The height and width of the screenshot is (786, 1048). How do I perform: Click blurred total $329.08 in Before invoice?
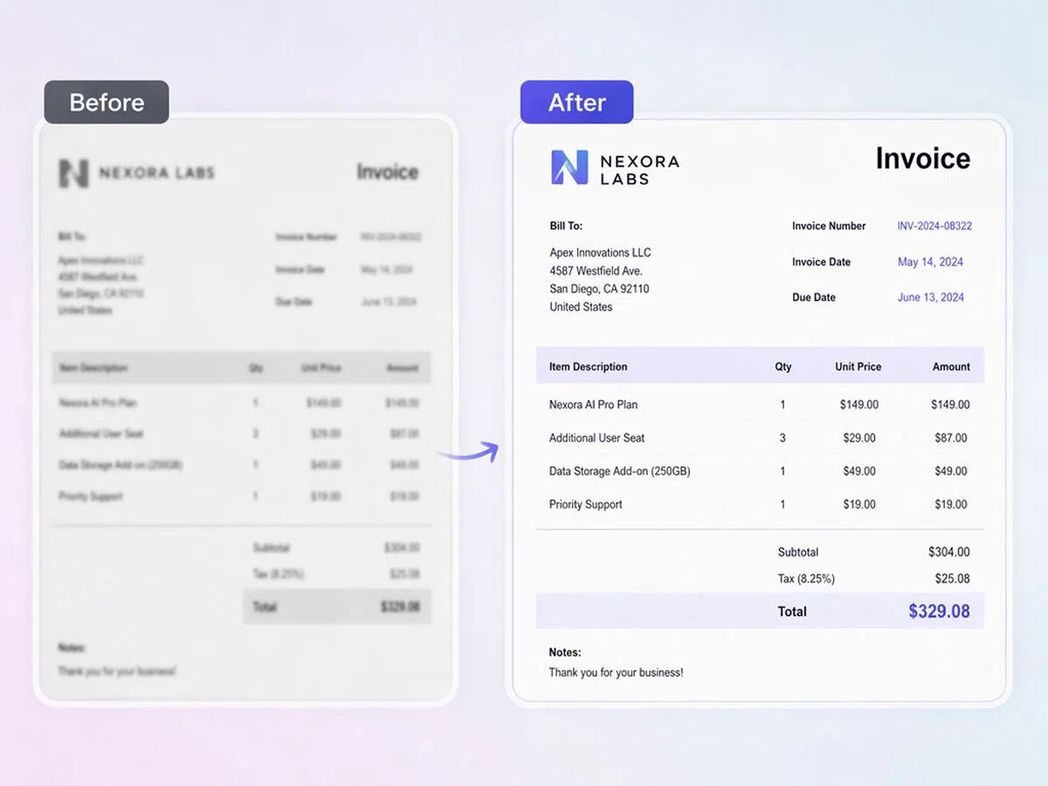pos(400,606)
